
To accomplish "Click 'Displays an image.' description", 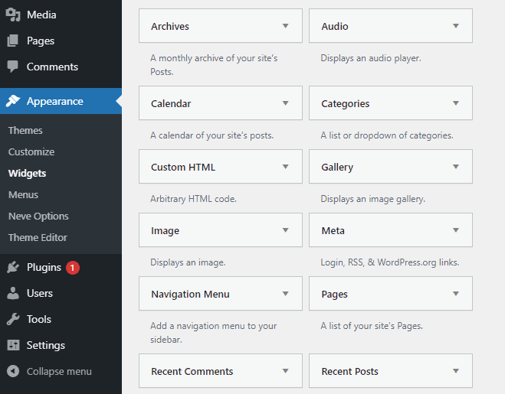I will [x=188, y=262].
